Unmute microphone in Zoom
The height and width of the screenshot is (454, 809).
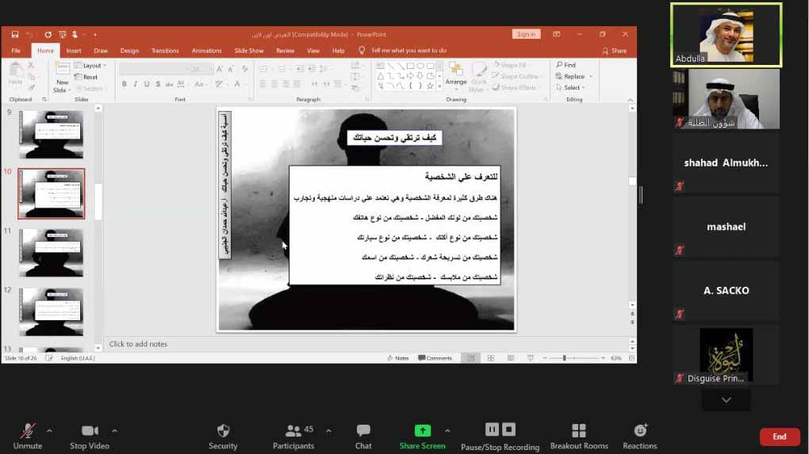click(28, 437)
